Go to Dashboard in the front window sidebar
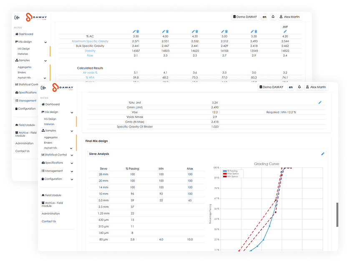 click(52, 104)
